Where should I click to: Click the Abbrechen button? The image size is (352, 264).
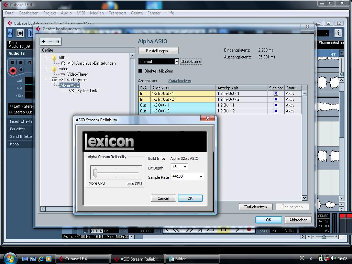tap(298, 220)
